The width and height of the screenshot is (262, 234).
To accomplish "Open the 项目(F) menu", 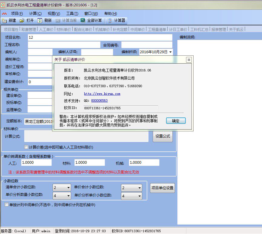I will pyautogui.click(x=17, y=14).
